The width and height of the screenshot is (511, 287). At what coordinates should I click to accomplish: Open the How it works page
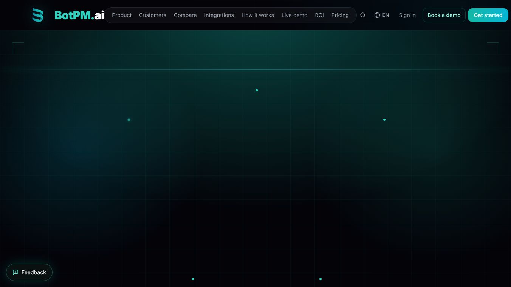coord(258,15)
